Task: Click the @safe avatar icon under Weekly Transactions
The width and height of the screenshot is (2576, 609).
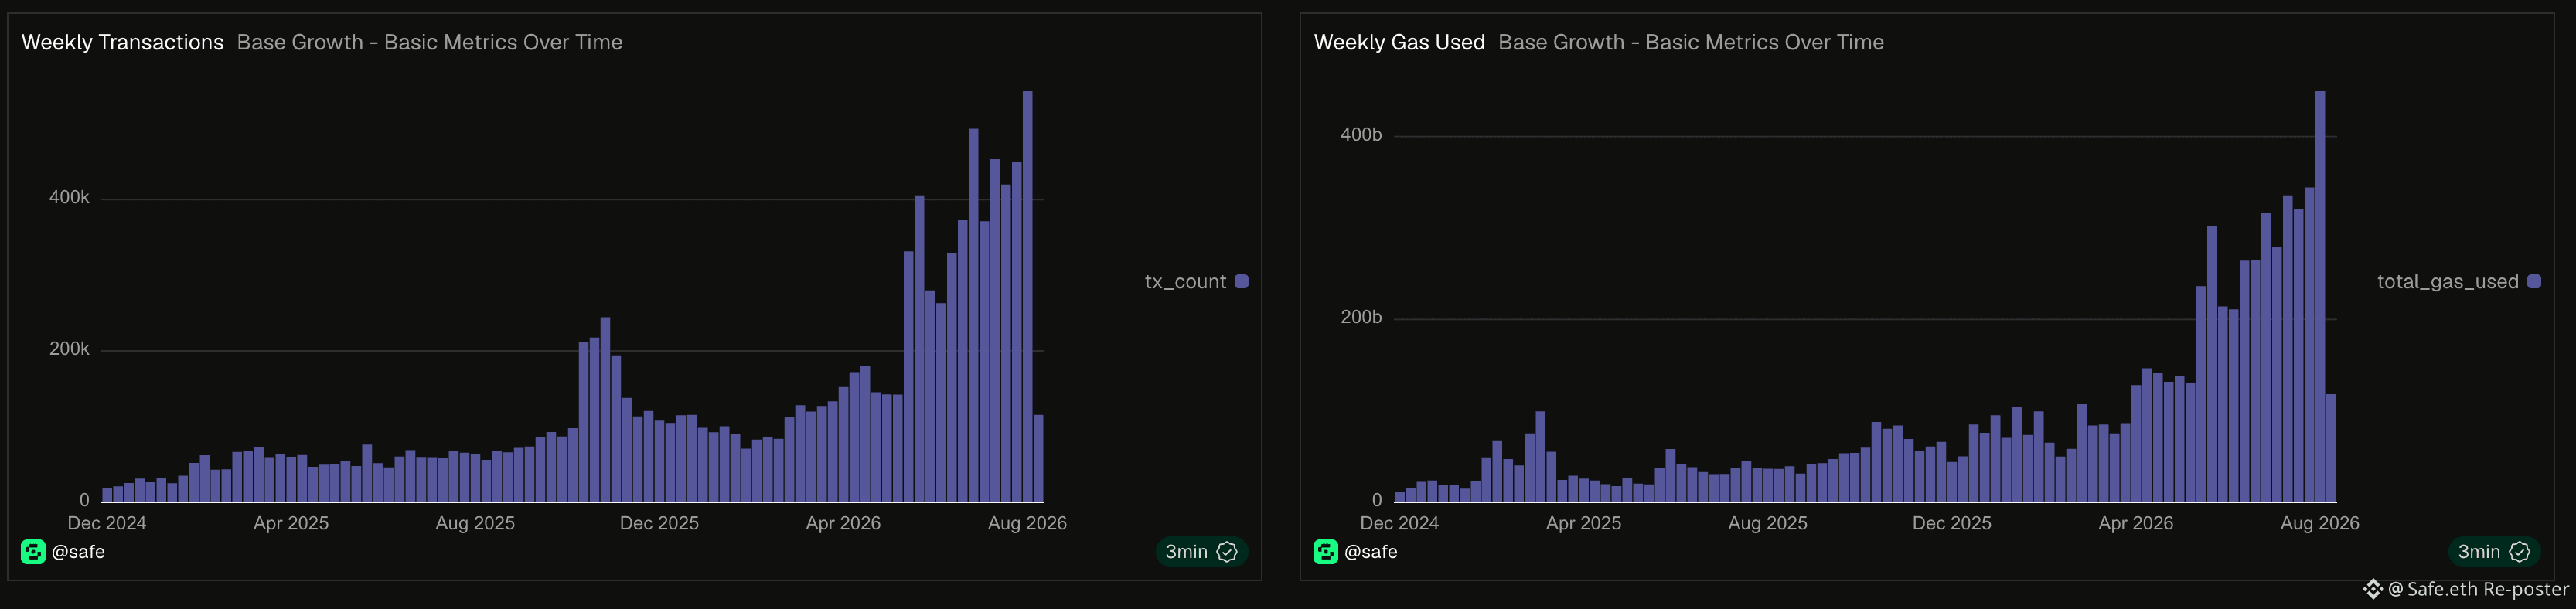Action: pyautogui.click(x=33, y=552)
